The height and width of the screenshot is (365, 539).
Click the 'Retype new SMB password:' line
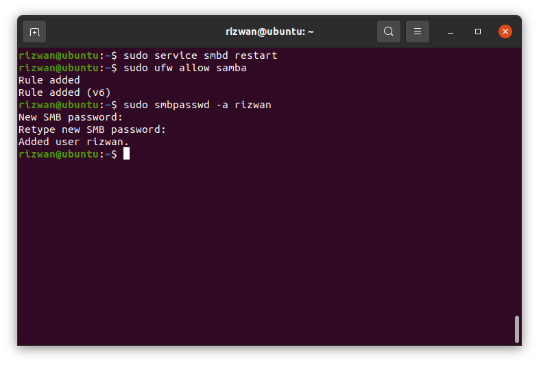point(92,129)
